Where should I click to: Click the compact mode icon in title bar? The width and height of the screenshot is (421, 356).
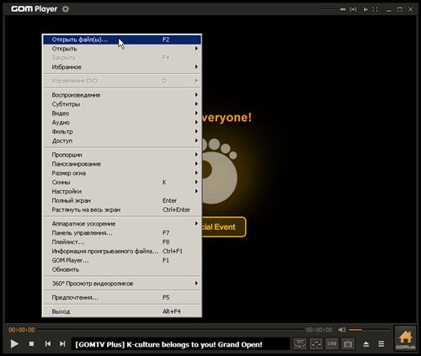(353, 9)
